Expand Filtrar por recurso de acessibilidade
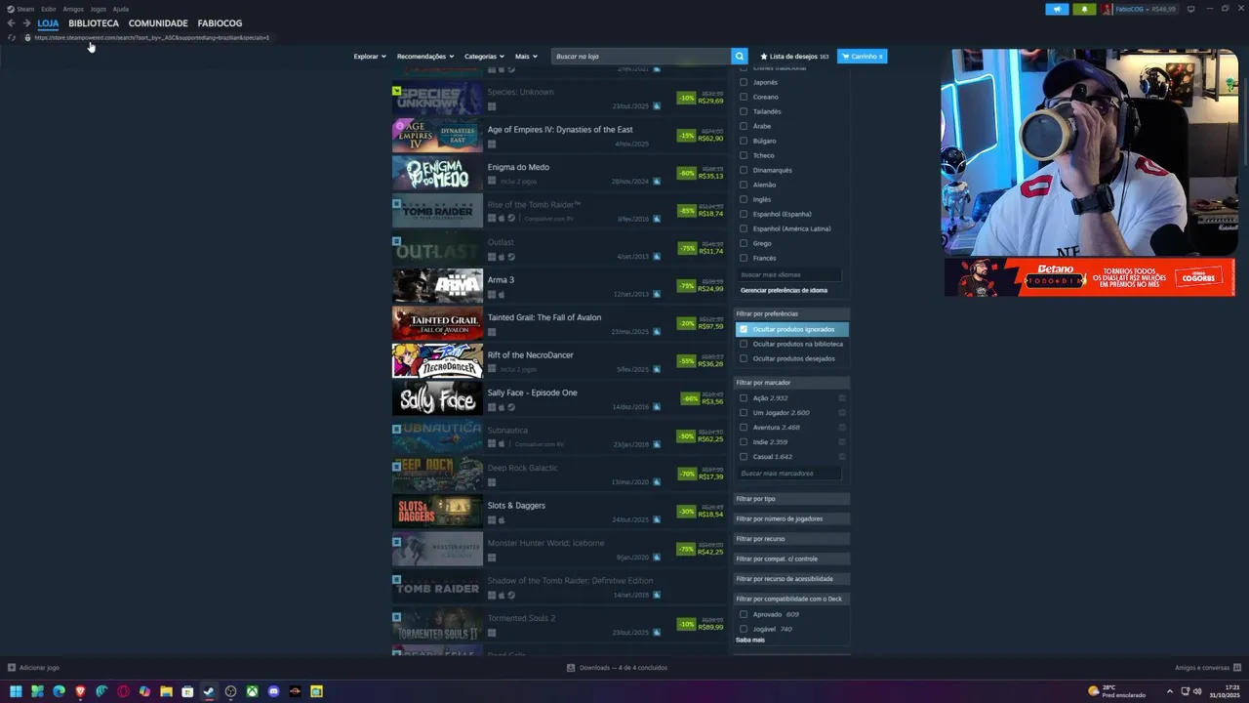Viewport: 1249px width, 703px height. point(792,579)
